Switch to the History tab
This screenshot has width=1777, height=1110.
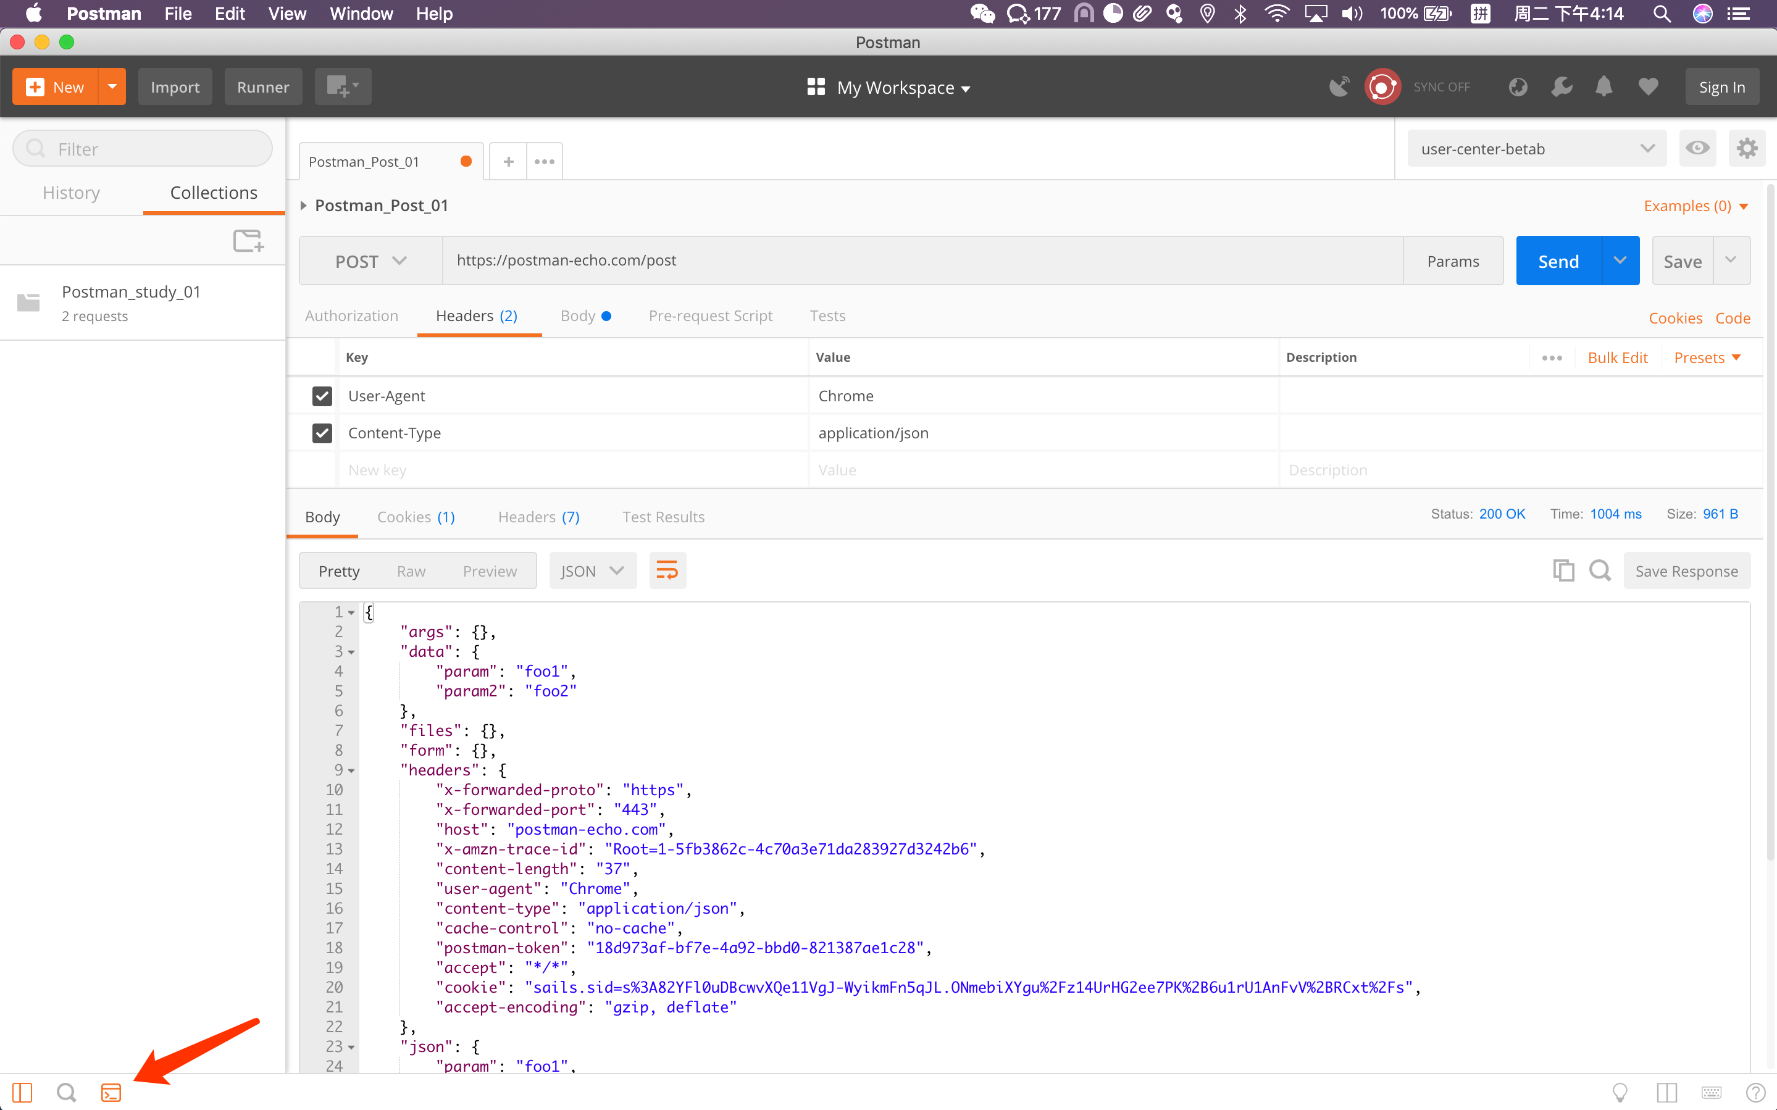tap(71, 193)
